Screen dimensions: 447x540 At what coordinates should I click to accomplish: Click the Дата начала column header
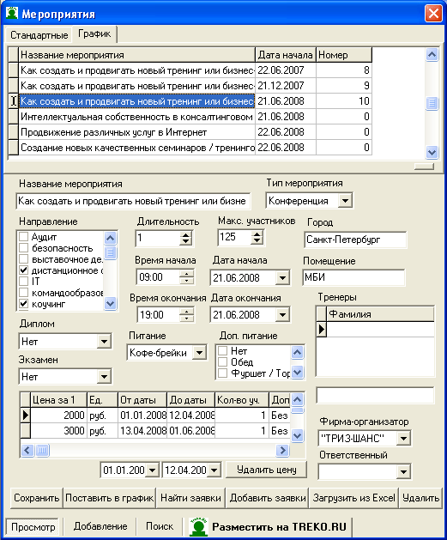[286, 55]
